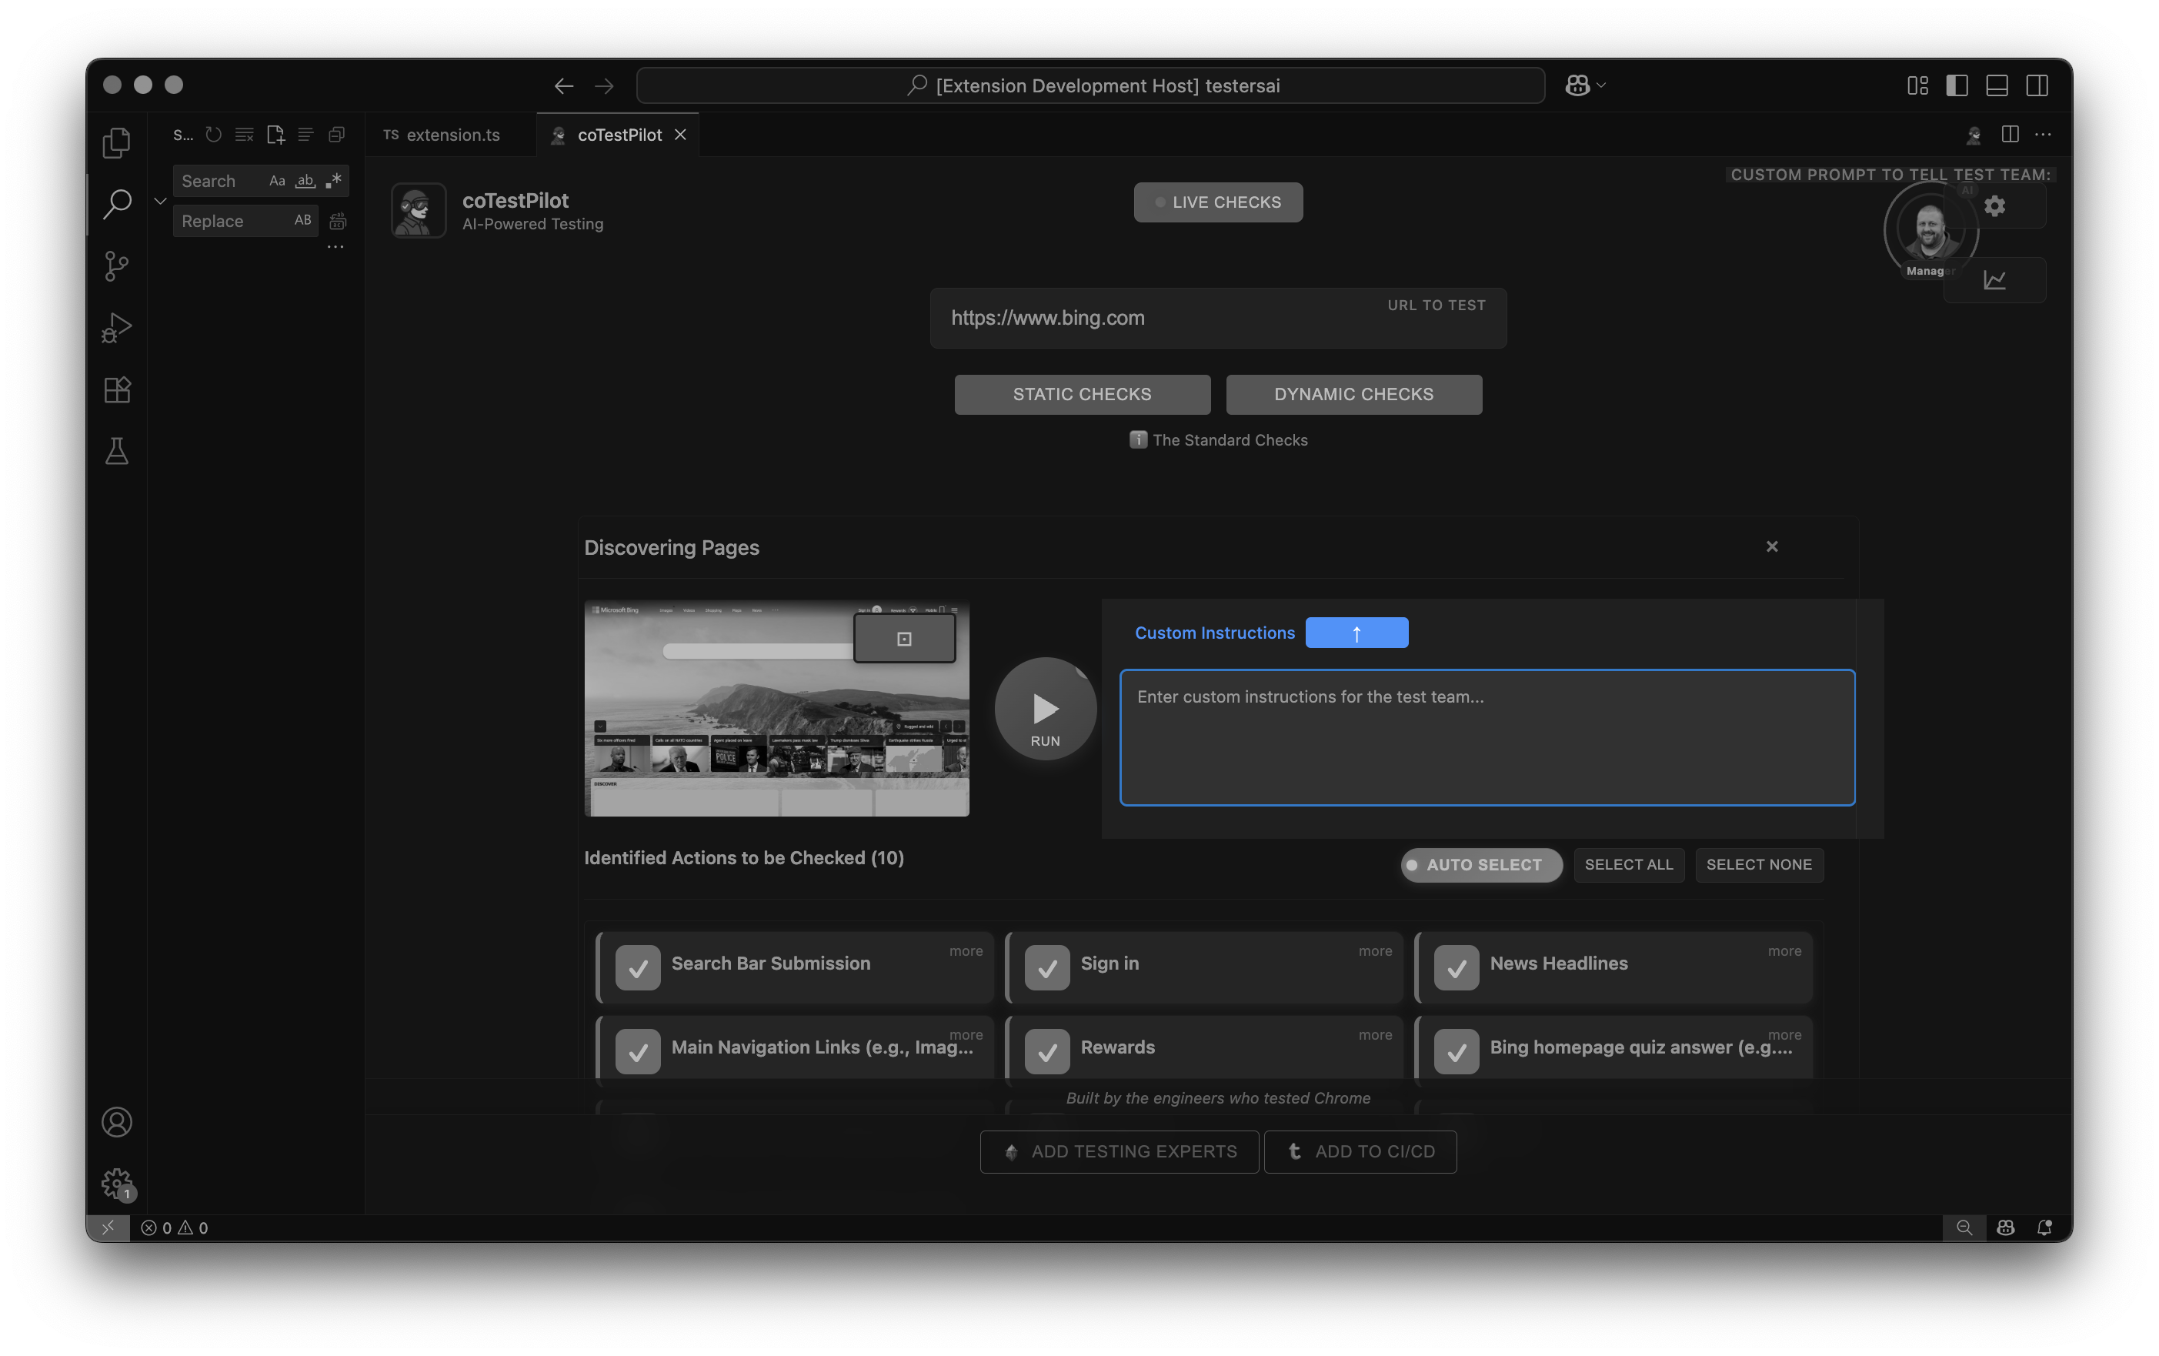2159x1356 pixels.
Task: Open the analytics chart button
Action: 1995,280
